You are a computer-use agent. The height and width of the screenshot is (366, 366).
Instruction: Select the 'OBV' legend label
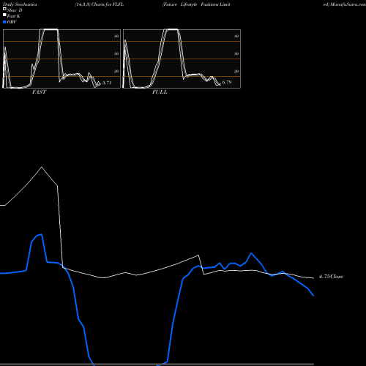point(12,22)
